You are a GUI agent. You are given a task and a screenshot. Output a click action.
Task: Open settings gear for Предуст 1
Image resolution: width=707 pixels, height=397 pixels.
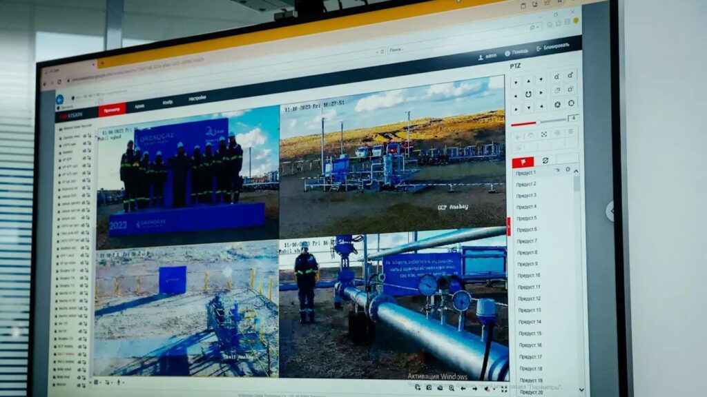coord(568,170)
